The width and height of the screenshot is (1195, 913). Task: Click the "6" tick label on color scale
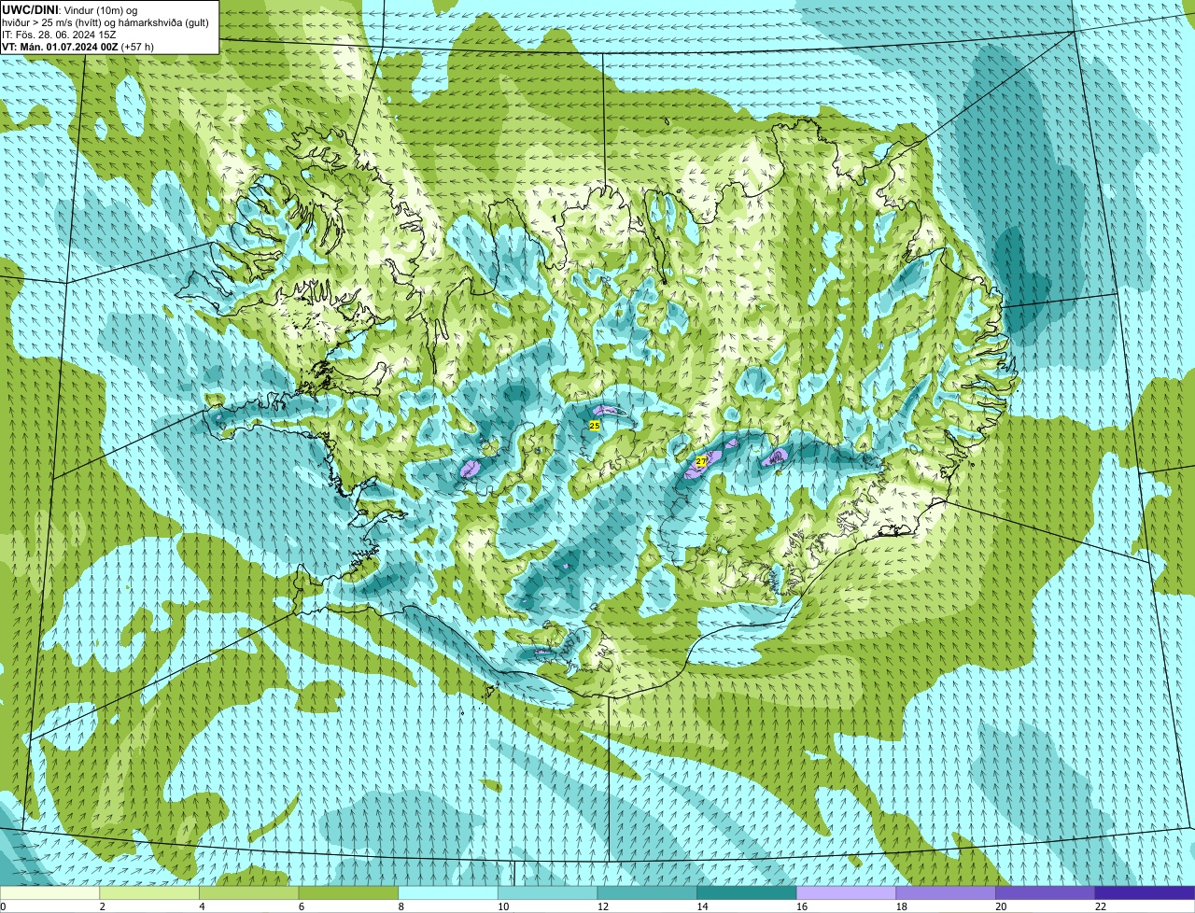[x=301, y=906]
